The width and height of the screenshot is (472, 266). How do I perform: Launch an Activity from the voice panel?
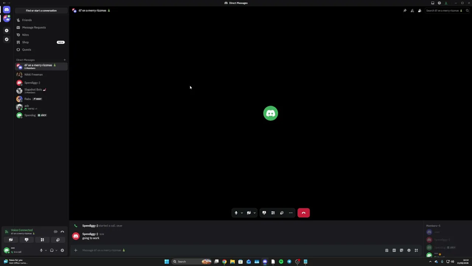(42, 240)
